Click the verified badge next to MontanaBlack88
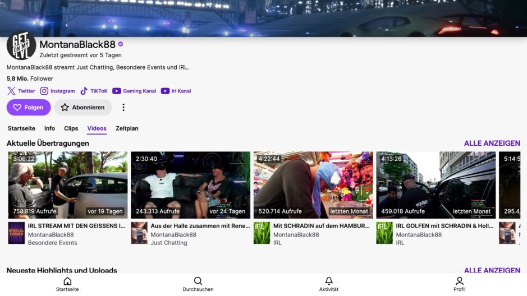 coord(121,44)
